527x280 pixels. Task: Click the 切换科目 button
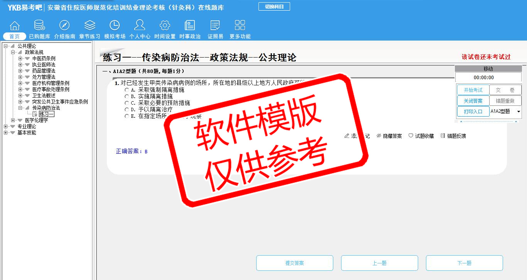tap(274, 7)
